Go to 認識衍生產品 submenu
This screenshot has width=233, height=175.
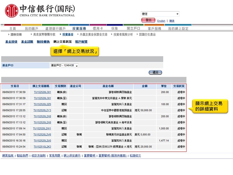click(147, 35)
